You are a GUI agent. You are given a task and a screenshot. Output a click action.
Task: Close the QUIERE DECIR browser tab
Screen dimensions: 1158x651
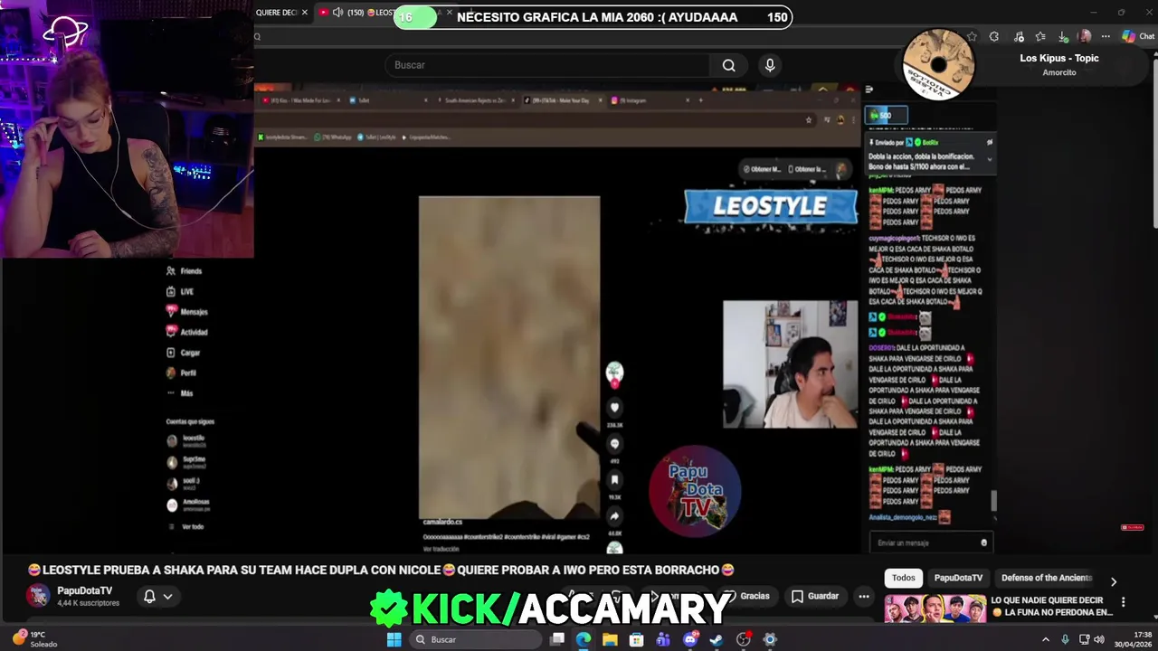coord(305,13)
